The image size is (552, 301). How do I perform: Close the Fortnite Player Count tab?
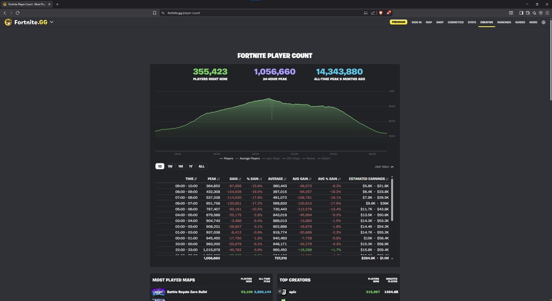click(50, 4)
